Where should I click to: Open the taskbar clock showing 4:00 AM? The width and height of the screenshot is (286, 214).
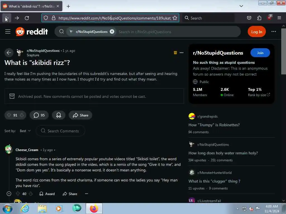(x=271, y=209)
